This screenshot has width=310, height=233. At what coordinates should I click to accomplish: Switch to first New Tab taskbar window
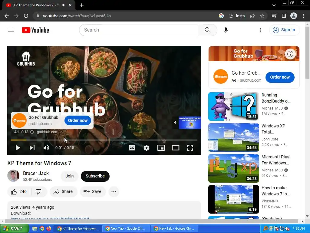126,229
